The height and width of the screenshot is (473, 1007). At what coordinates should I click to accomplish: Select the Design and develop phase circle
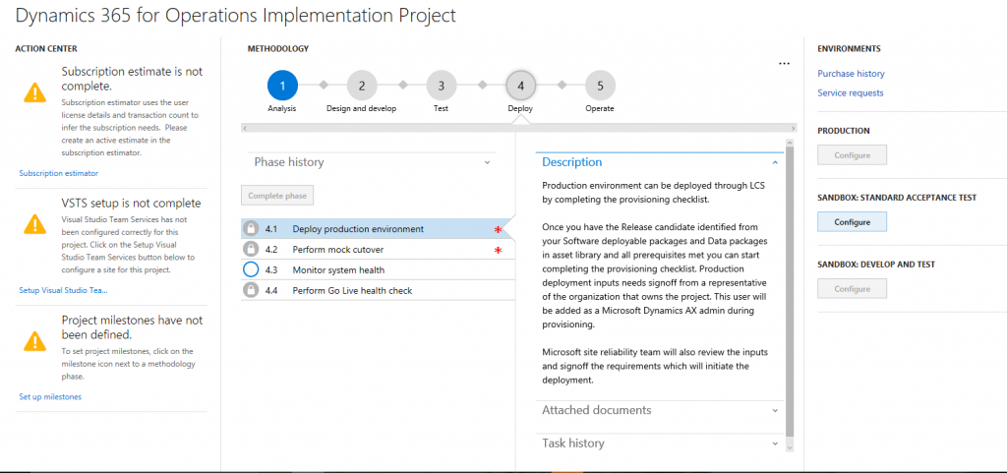[361, 86]
